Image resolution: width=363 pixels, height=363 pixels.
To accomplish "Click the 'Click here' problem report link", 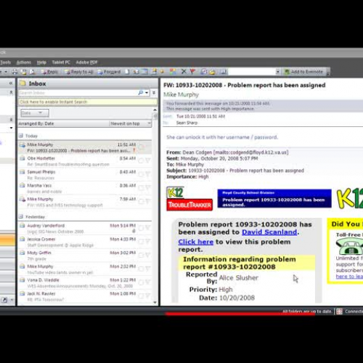I will (195, 242).
